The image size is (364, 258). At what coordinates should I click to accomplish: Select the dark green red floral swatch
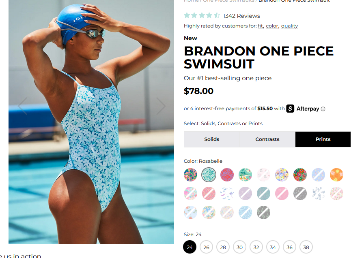pyautogui.click(x=300, y=175)
